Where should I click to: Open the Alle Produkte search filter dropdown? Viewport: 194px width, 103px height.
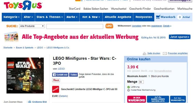(x=32, y=26)
